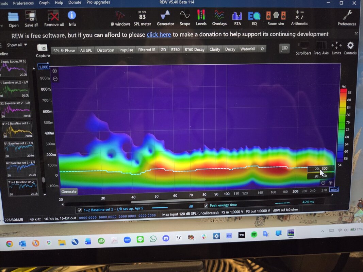This screenshot has width=363, height=272.
Task: Click horizontal graph scrollbar thumb
Action: (168, 200)
